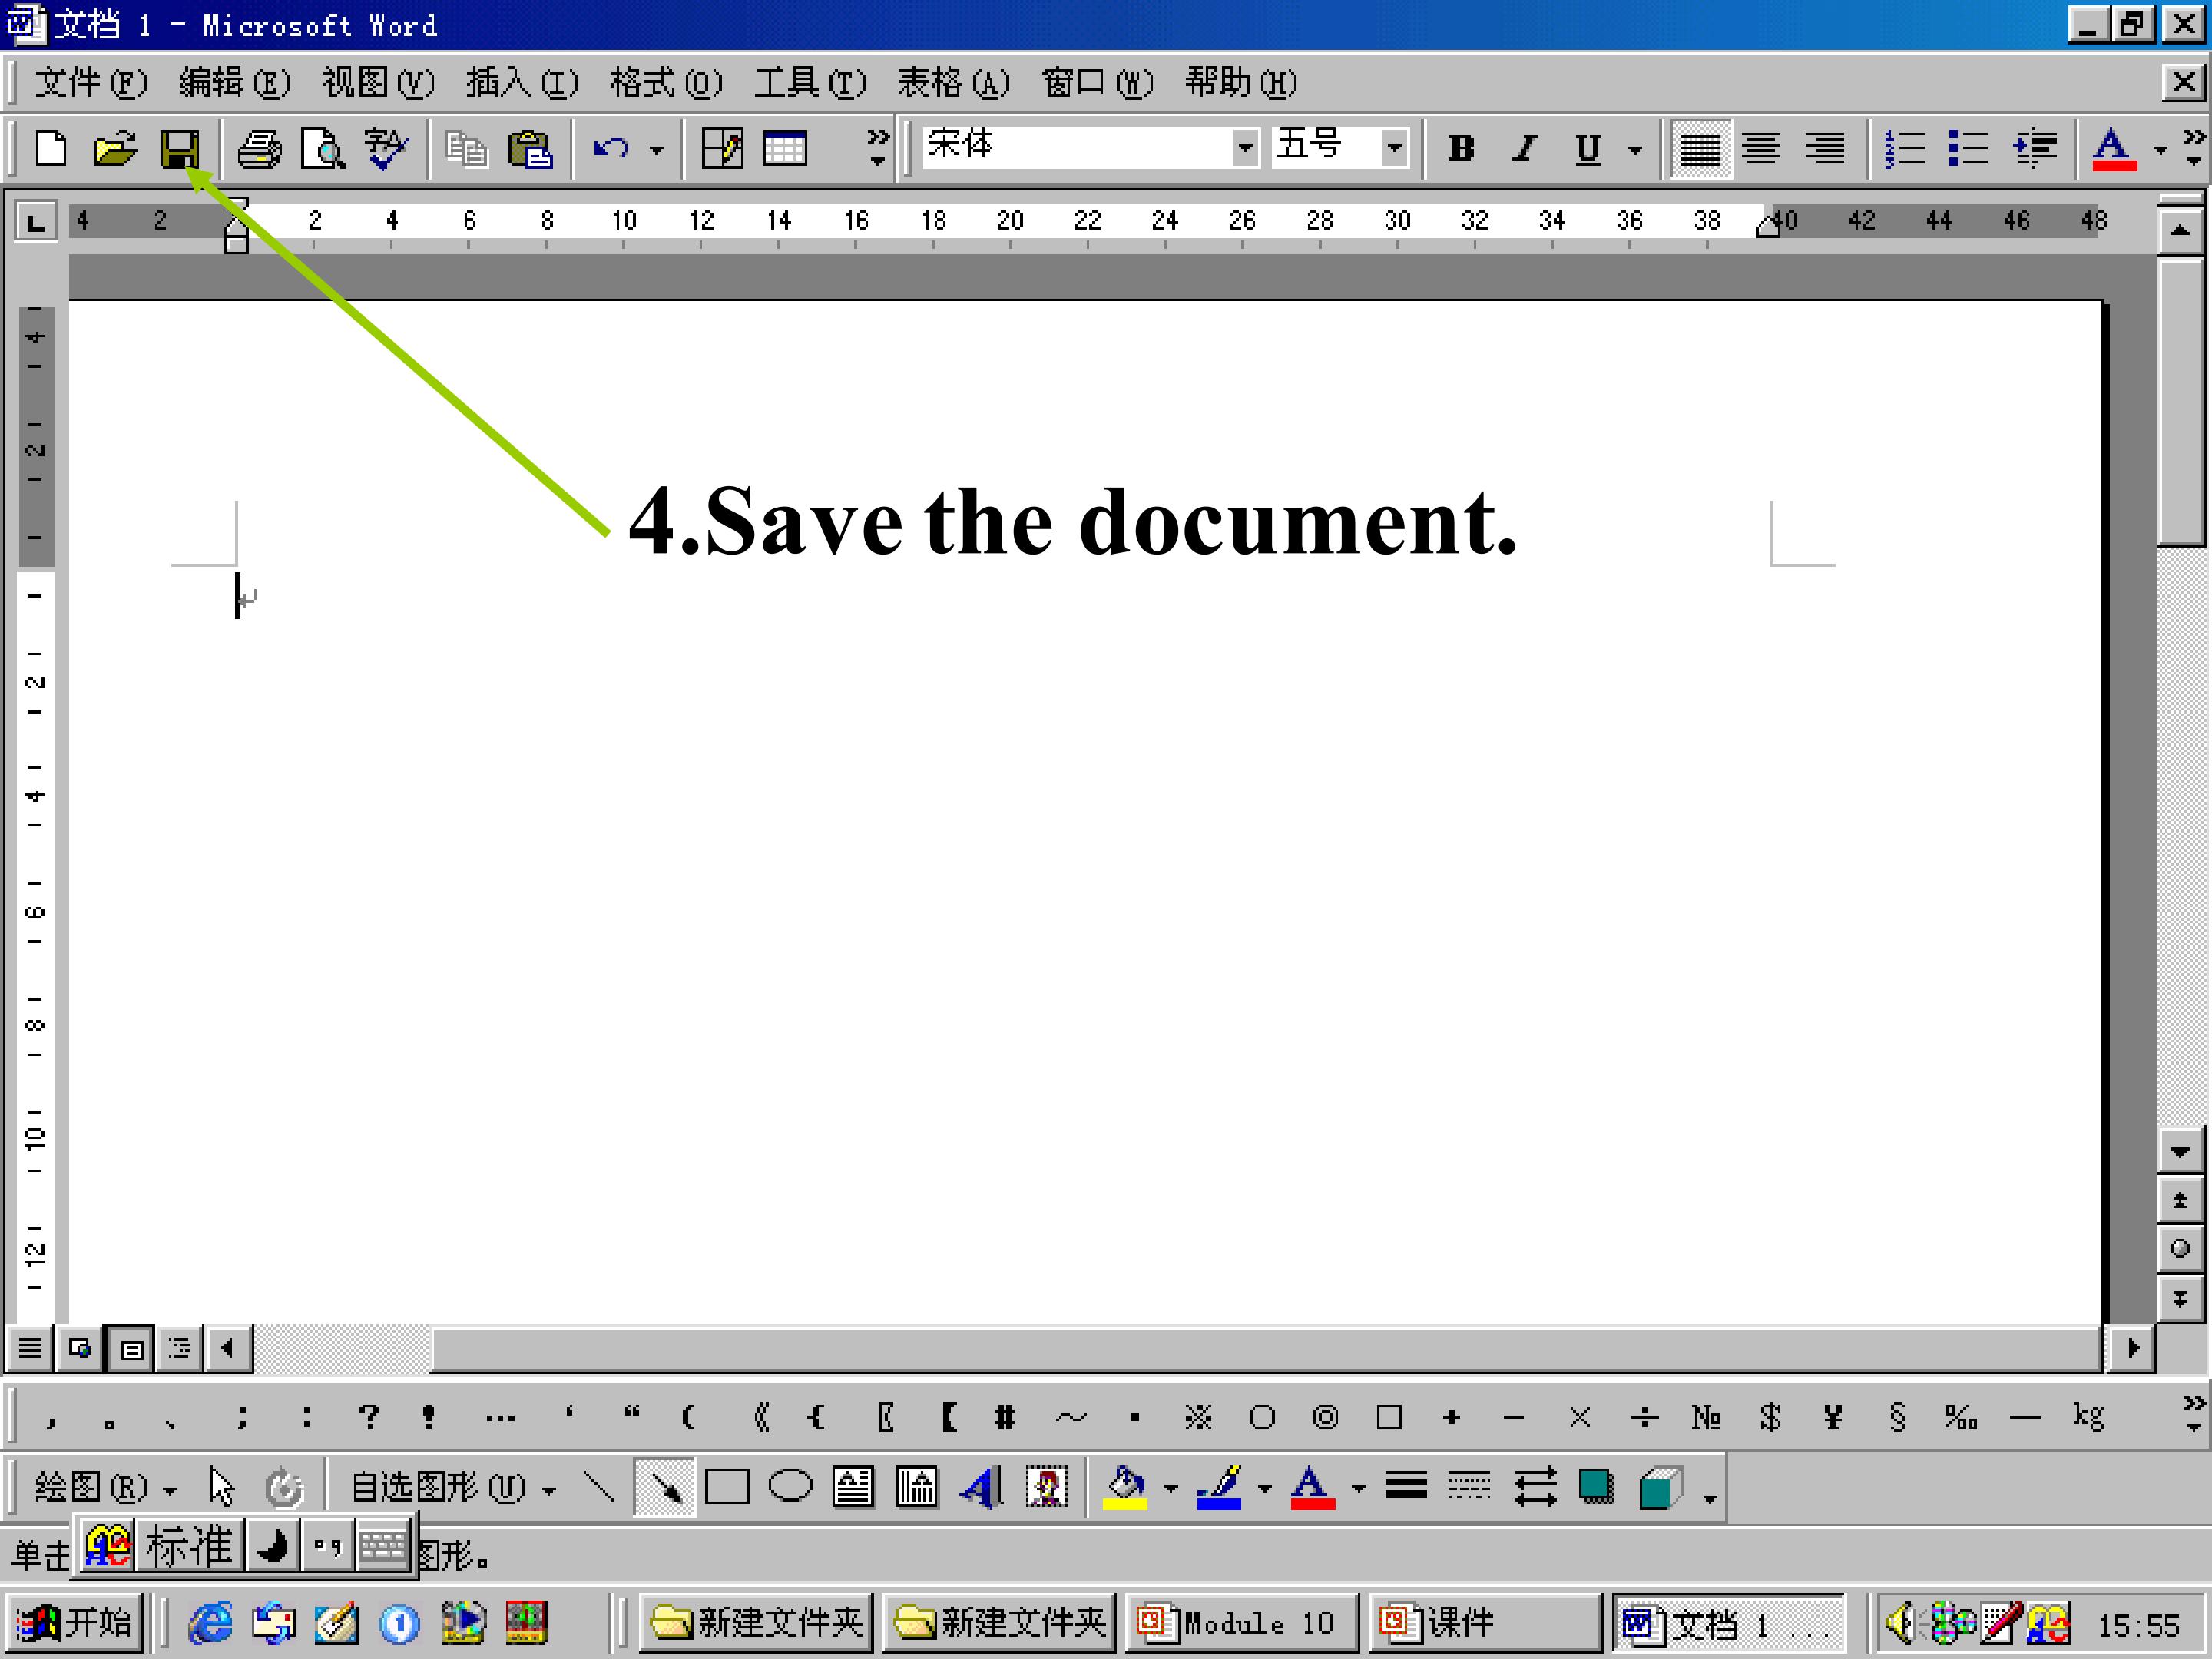Toggle Italic formatting
This screenshot has width=2212, height=1659.
[1524, 150]
